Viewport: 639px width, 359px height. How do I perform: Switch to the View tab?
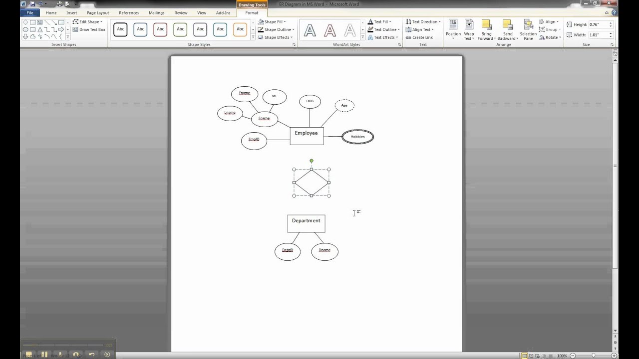(202, 13)
